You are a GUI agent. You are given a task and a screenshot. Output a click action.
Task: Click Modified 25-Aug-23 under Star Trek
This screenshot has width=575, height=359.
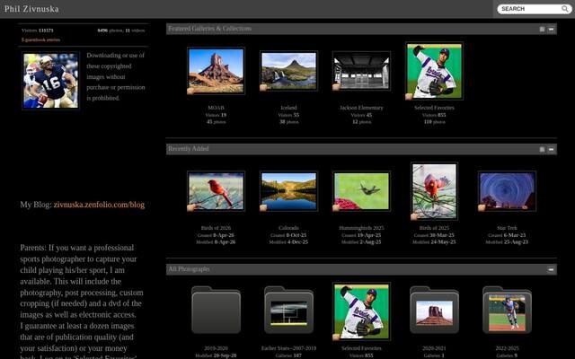(507, 242)
